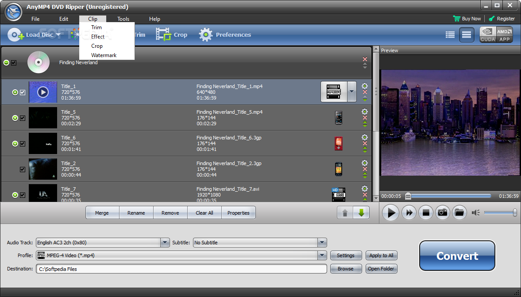The width and height of the screenshot is (521, 297).
Task: Uncheck the Title_2 checkbox
Action: click(23, 170)
